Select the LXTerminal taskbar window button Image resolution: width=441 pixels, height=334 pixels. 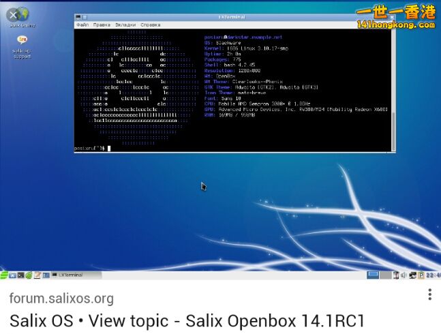[x=76, y=275]
